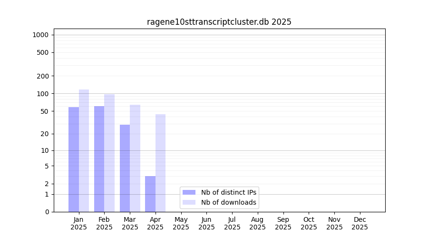Select the February distinct IPs dark bar
The height and width of the screenshot is (238, 428).
99,159
